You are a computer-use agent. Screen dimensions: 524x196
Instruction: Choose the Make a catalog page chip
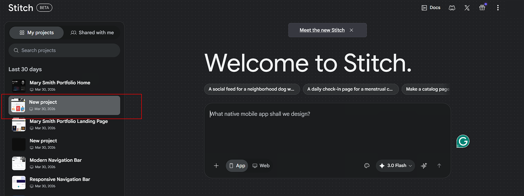pyautogui.click(x=426, y=89)
